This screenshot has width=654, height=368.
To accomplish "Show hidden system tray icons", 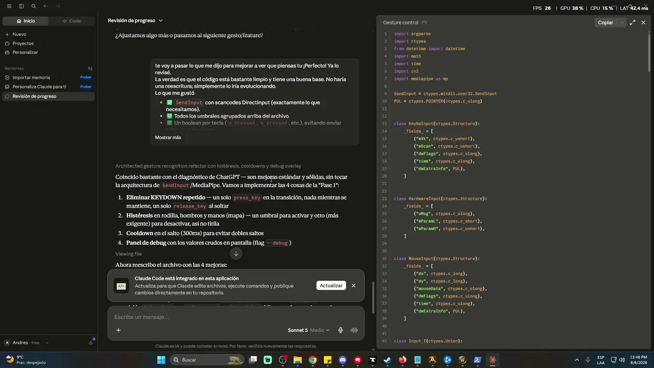I will [577, 360].
